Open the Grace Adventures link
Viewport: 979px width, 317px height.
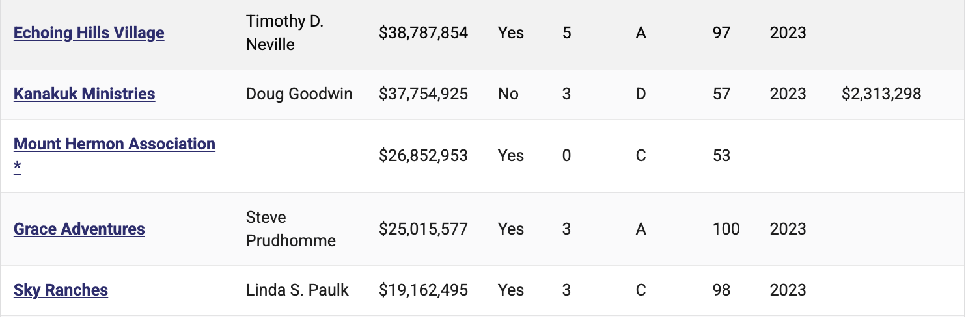[x=79, y=229]
